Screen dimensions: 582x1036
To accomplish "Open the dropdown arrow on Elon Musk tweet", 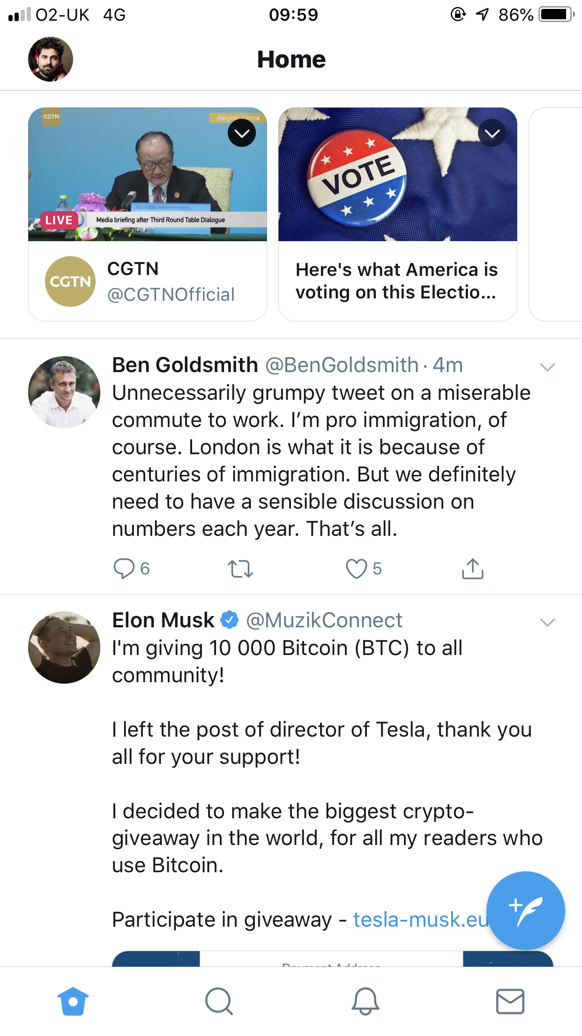I will pyautogui.click(x=547, y=622).
